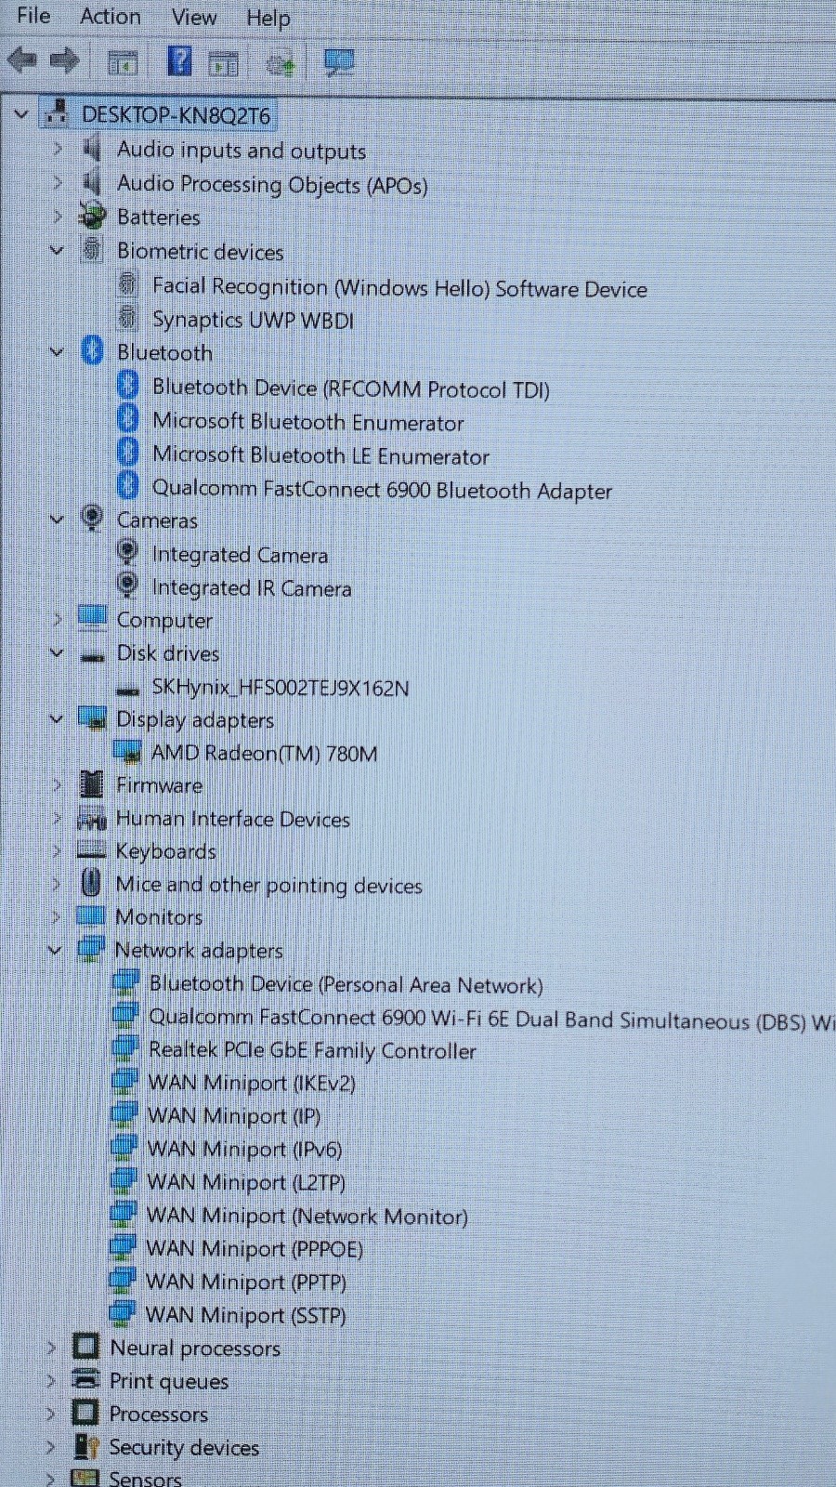836x1487 pixels.
Task: Select WAN Miniport (L2TP)
Action: point(246,1182)
